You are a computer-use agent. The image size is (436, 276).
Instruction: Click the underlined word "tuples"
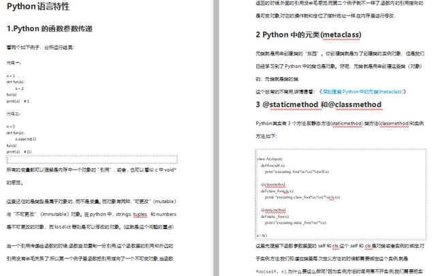(x=140, y=214)
